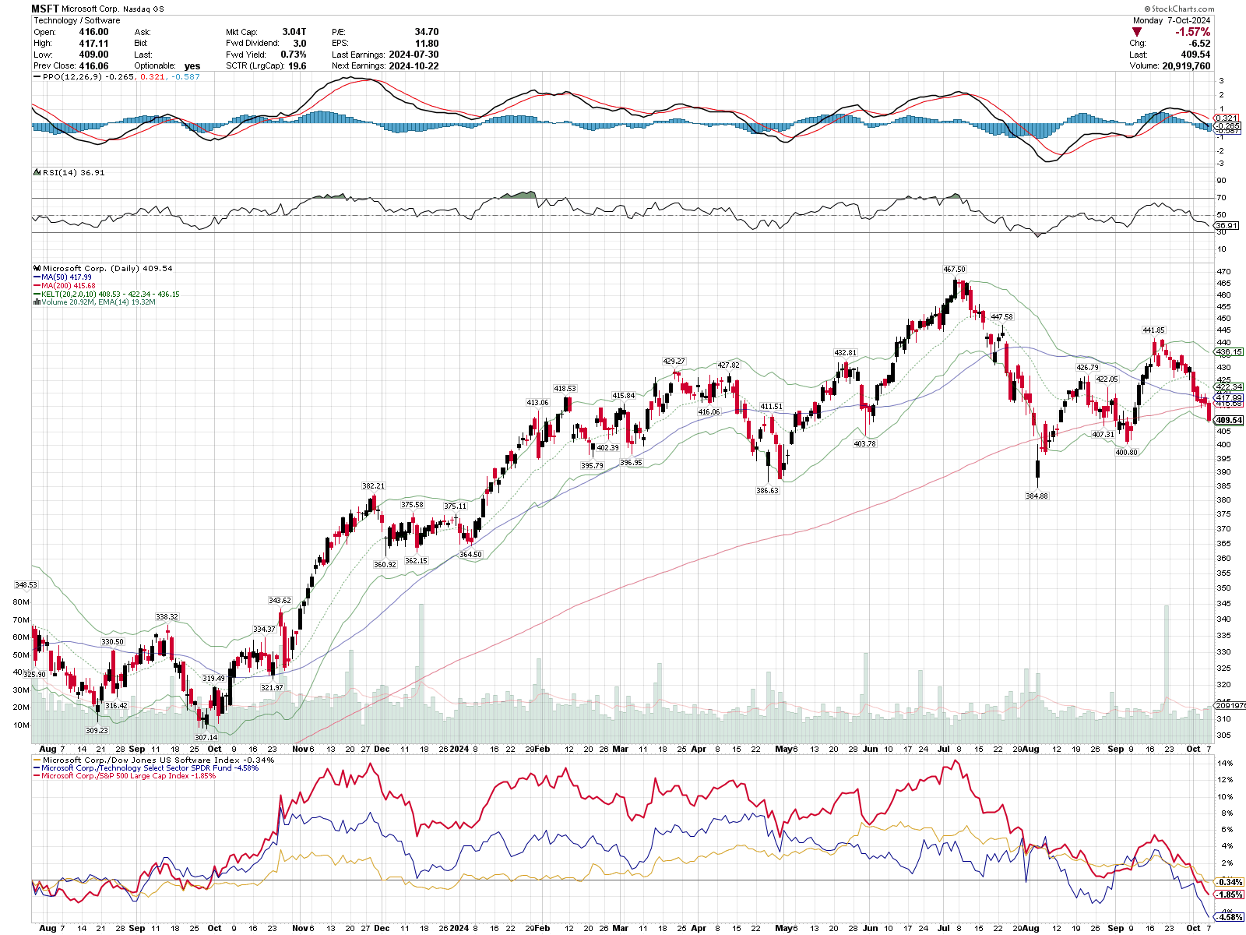Viewport: 1246px width, 935px height.
Task: Click the green KELT legend line marker
Action: [37, 294]
